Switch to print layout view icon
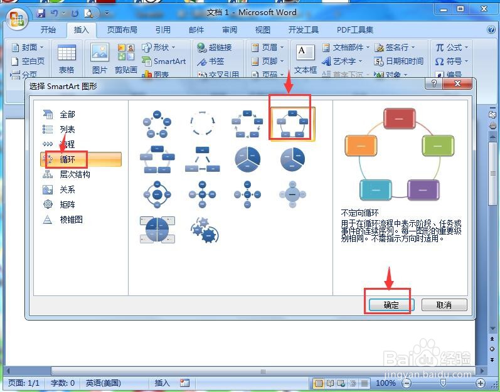The height and width of the screenshot is (392, 500). tap(319, 383)
